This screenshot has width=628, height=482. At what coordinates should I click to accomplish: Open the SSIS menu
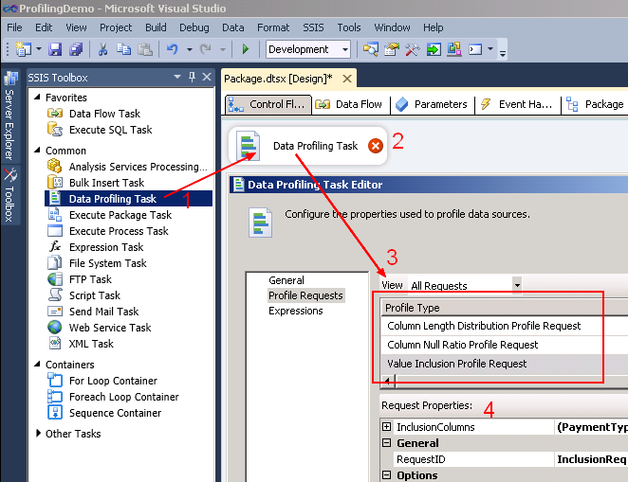pos(313,28)
